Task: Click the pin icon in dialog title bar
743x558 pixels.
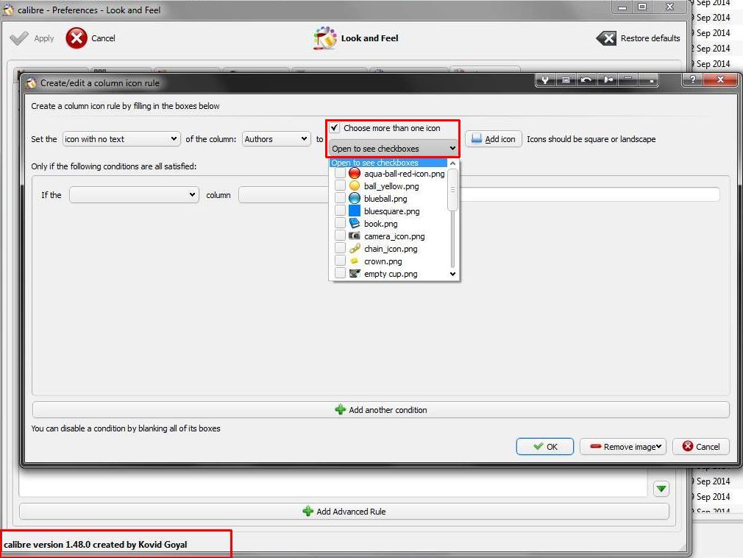Action: (608, 80)
